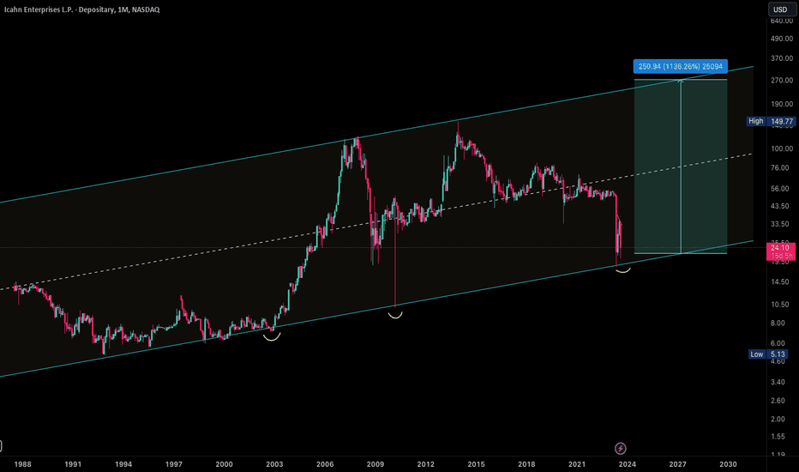Image resolution: width=799 pixels, height=472 pixels.
Task: Select the arc marker under the 2023 low
Action: [x=622, y=269]
